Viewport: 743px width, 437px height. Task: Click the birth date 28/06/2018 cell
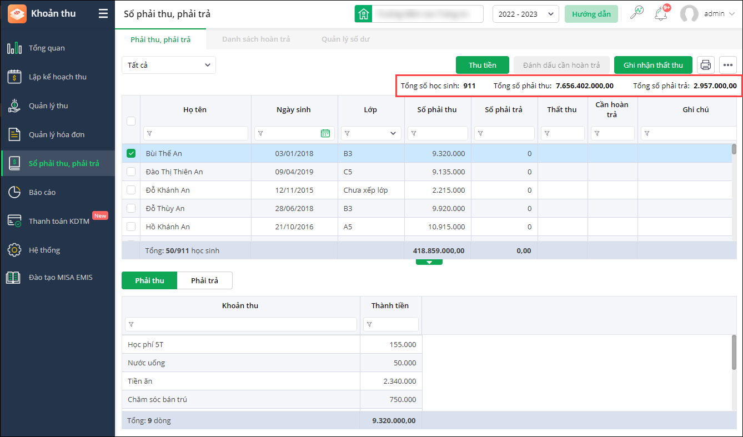click(294, 208)
